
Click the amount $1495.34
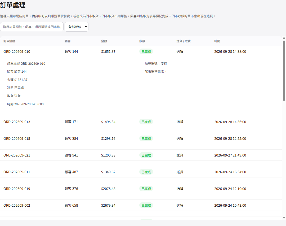pos(108,122)
